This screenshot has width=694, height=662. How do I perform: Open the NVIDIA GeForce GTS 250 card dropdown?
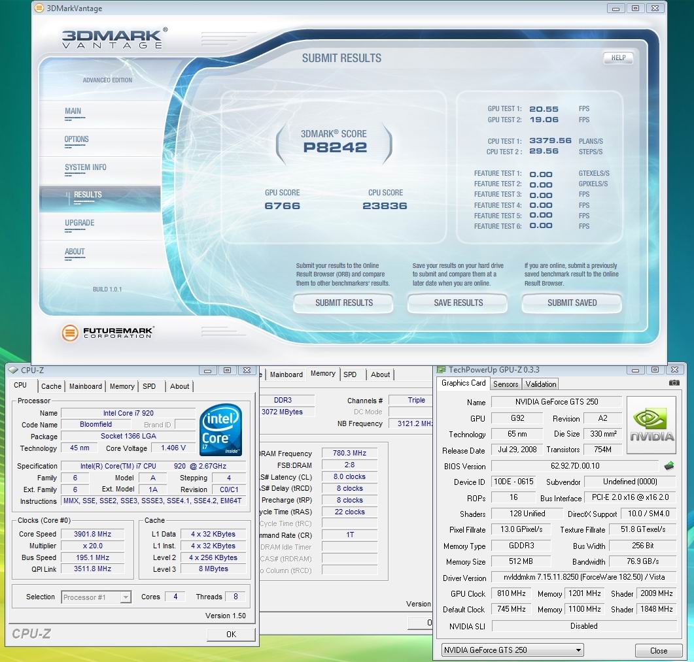pos(513,650)
